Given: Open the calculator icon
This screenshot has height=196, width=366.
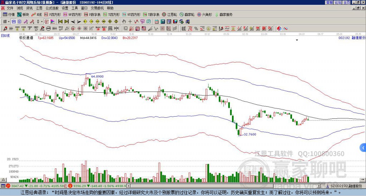Looking at the screenshot, I should pos(163,21).
